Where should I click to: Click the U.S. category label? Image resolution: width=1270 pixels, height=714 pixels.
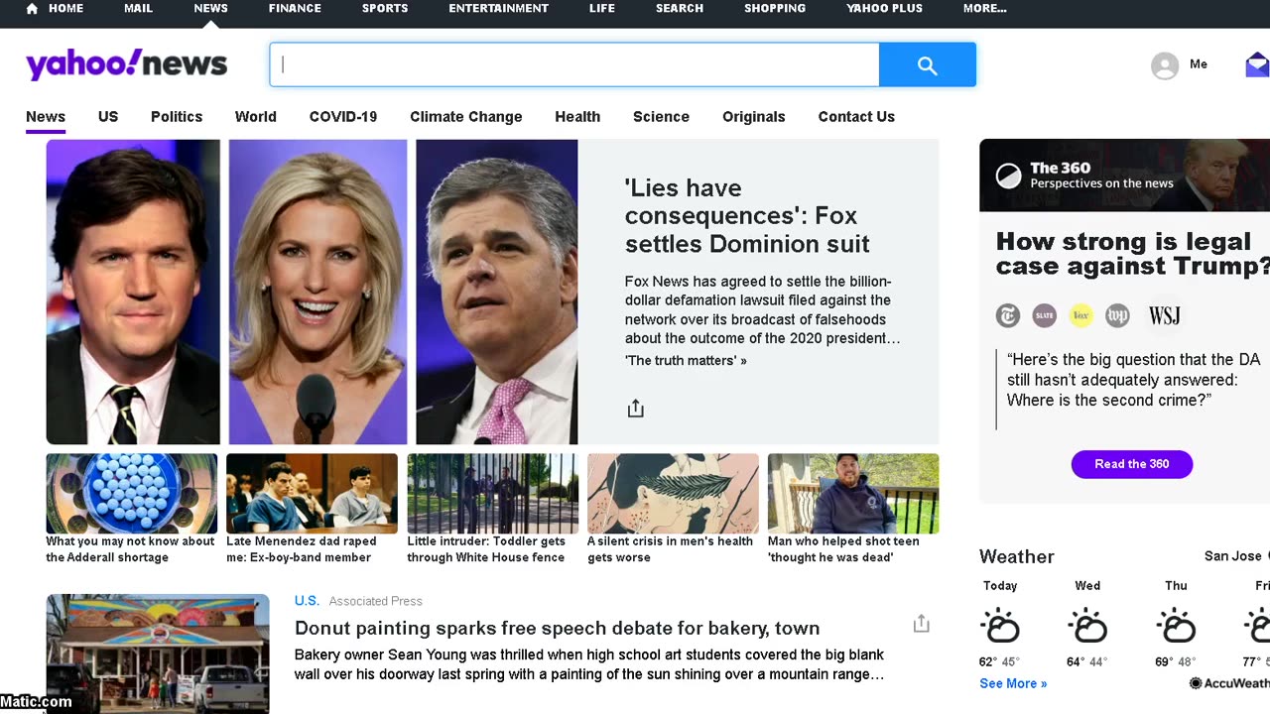[307, 601]
